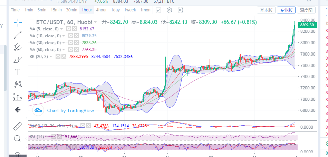Switch to the 4hour timeframe

[102, 10]
